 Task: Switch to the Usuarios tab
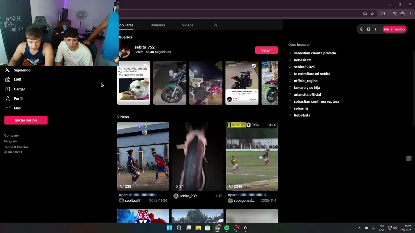coord(158,25)
